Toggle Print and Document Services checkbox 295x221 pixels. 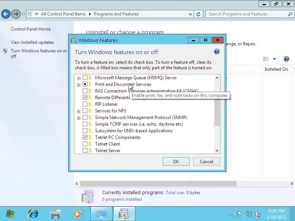tap(85, 84)
